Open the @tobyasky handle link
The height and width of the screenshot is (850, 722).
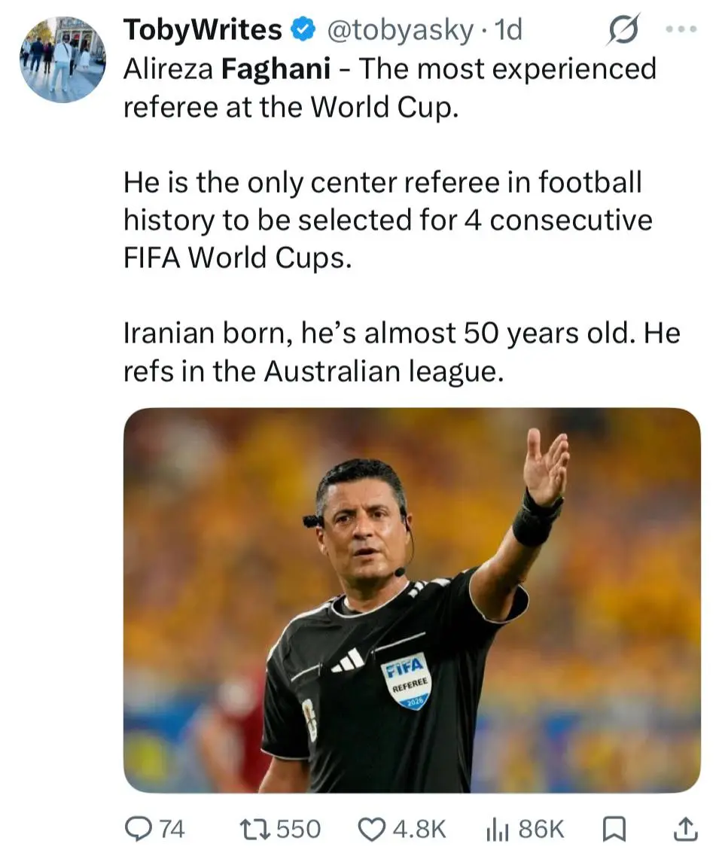point(400,30)
